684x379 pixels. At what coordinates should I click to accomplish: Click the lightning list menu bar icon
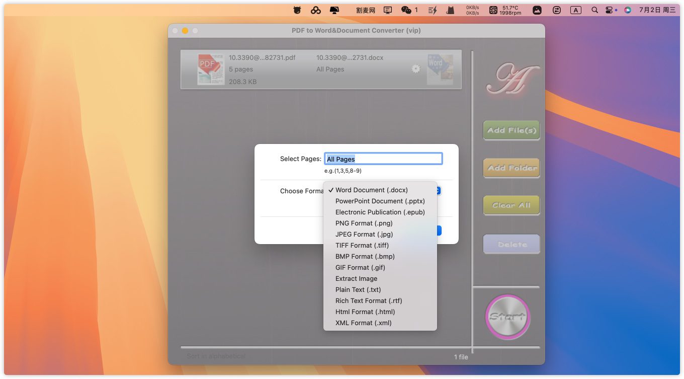tap(433, 10)
